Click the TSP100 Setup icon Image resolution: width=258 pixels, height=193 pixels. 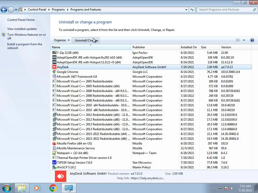click(x=54, y=162)
